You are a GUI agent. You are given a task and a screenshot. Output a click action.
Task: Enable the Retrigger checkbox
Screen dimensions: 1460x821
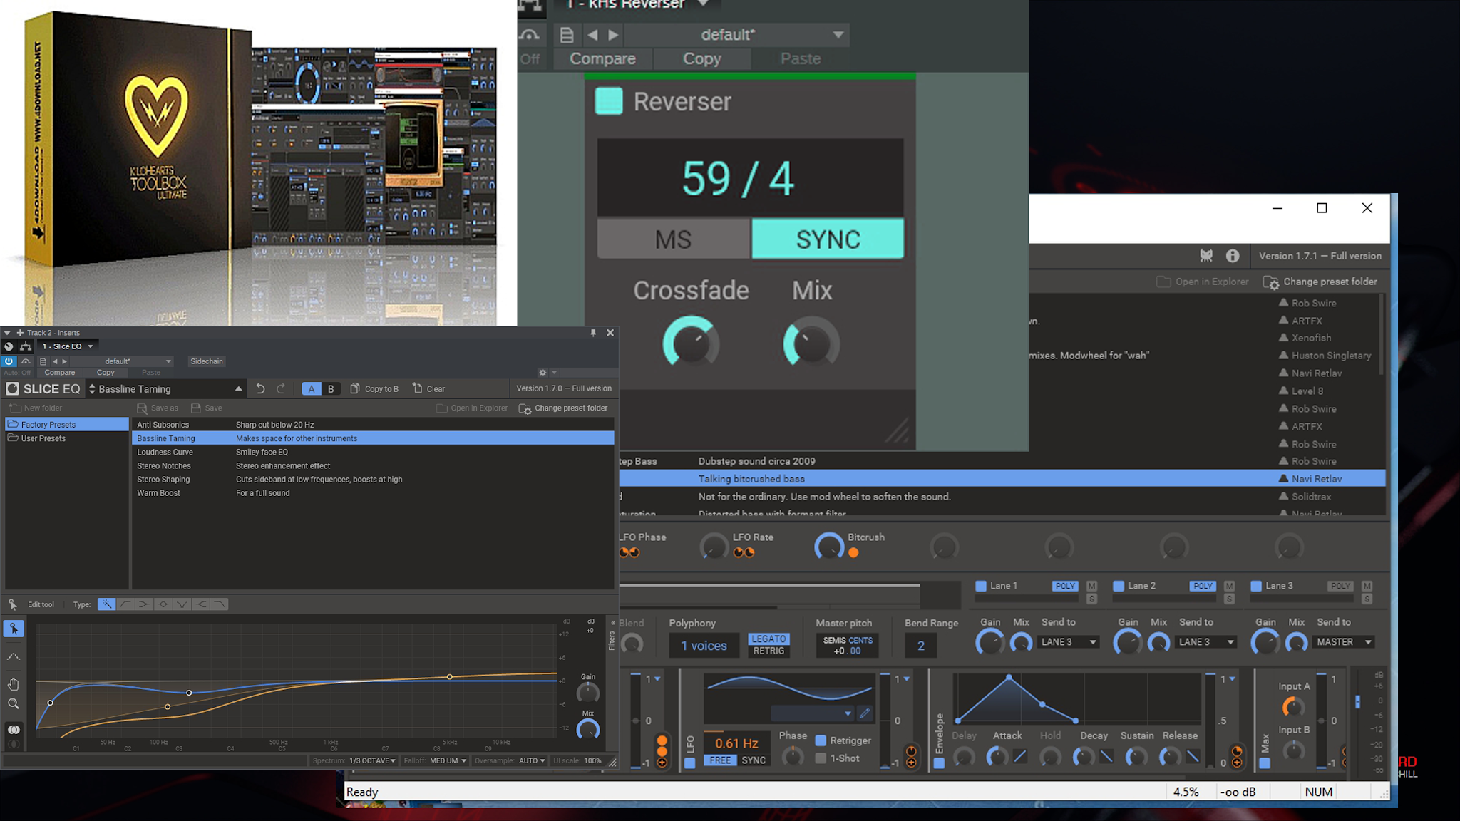click(x=821, y=740)
